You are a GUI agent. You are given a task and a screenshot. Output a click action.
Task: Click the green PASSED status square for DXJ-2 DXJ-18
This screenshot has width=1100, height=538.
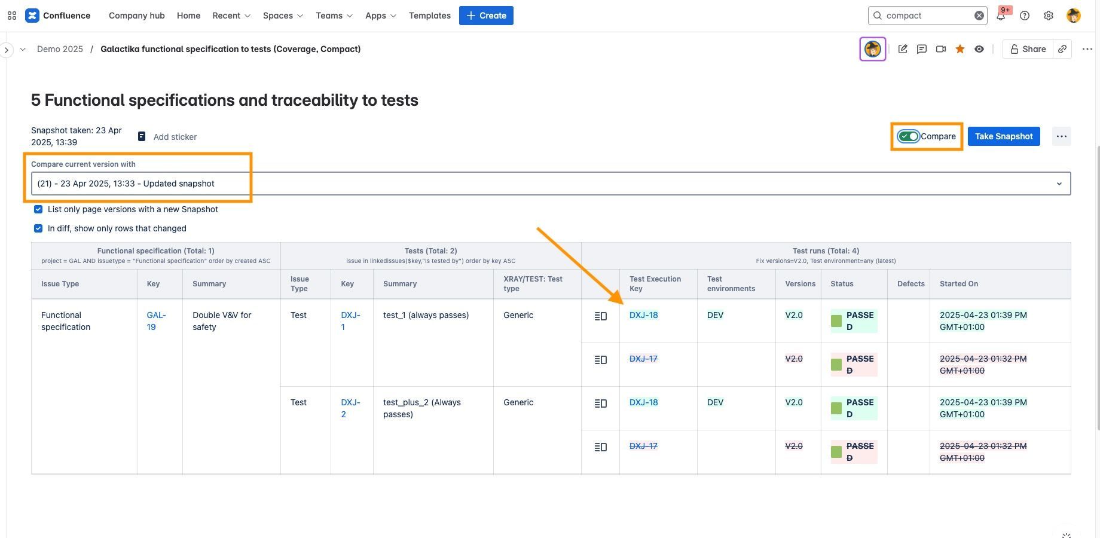coord(836,408)
